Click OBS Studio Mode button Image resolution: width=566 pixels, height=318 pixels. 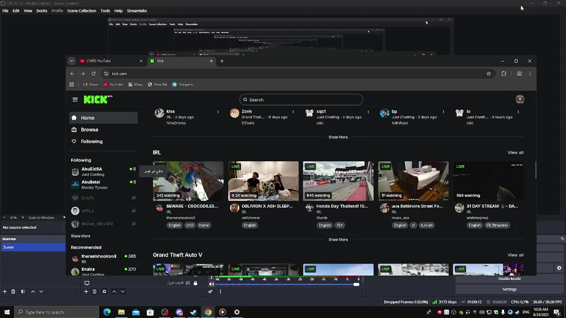(509, 279)
